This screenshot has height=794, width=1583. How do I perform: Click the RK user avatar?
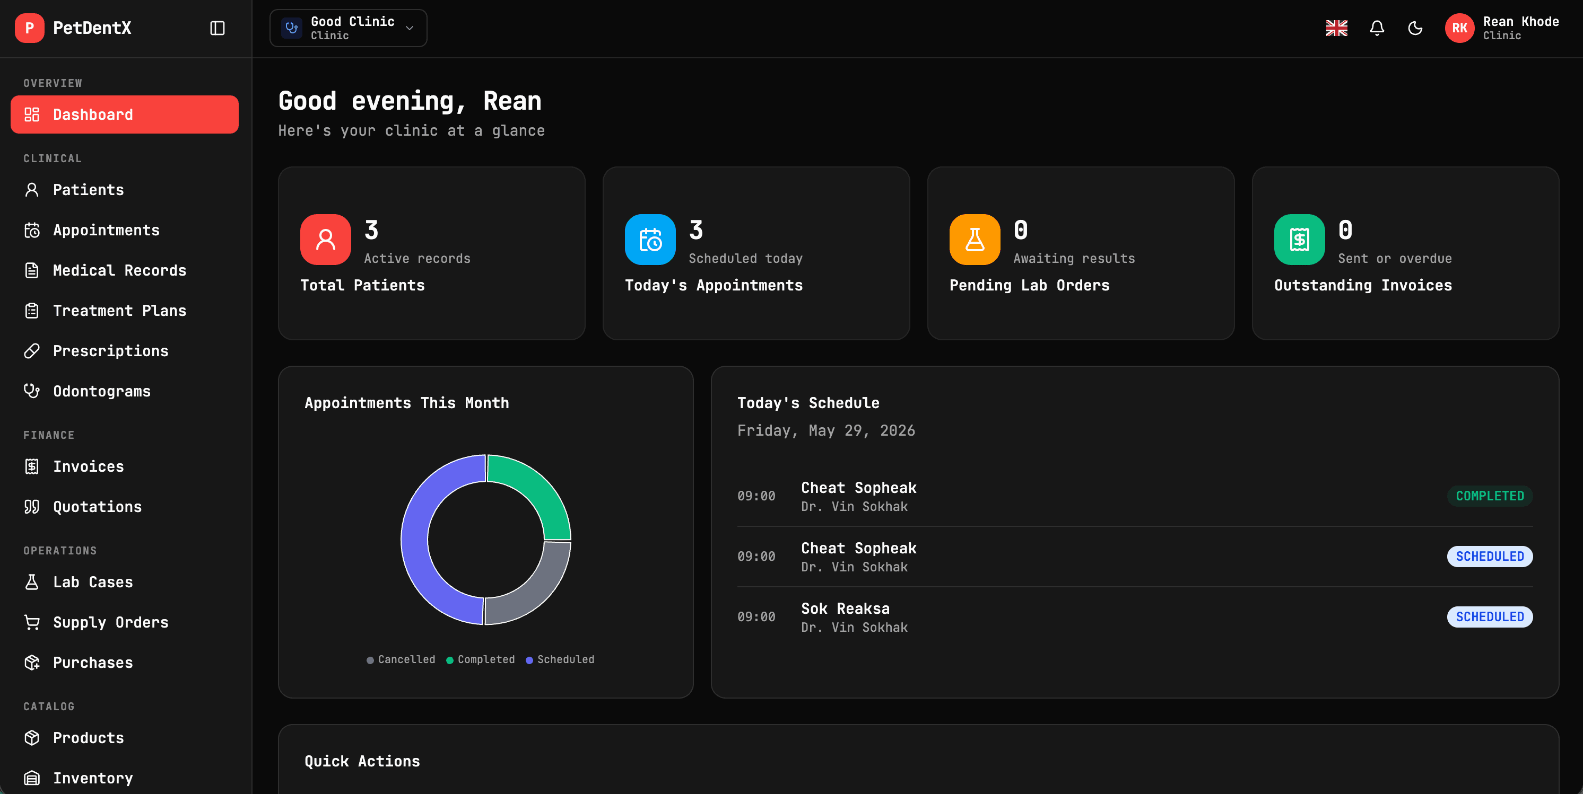pos(1459,28)
